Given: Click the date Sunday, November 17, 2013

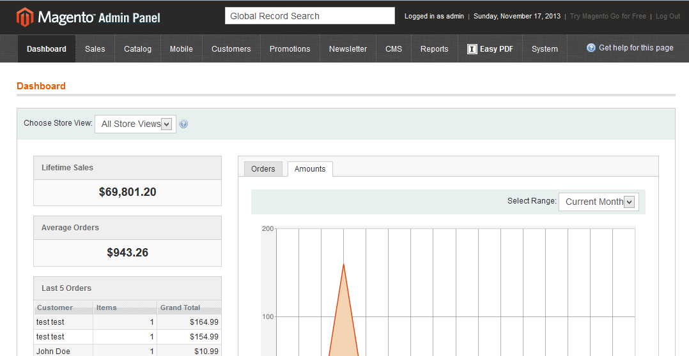Looking at the screenshot, I should tap(517, 16).
